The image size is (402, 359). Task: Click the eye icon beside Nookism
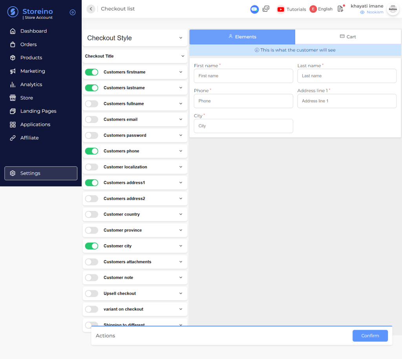click(x=362, y=12)
